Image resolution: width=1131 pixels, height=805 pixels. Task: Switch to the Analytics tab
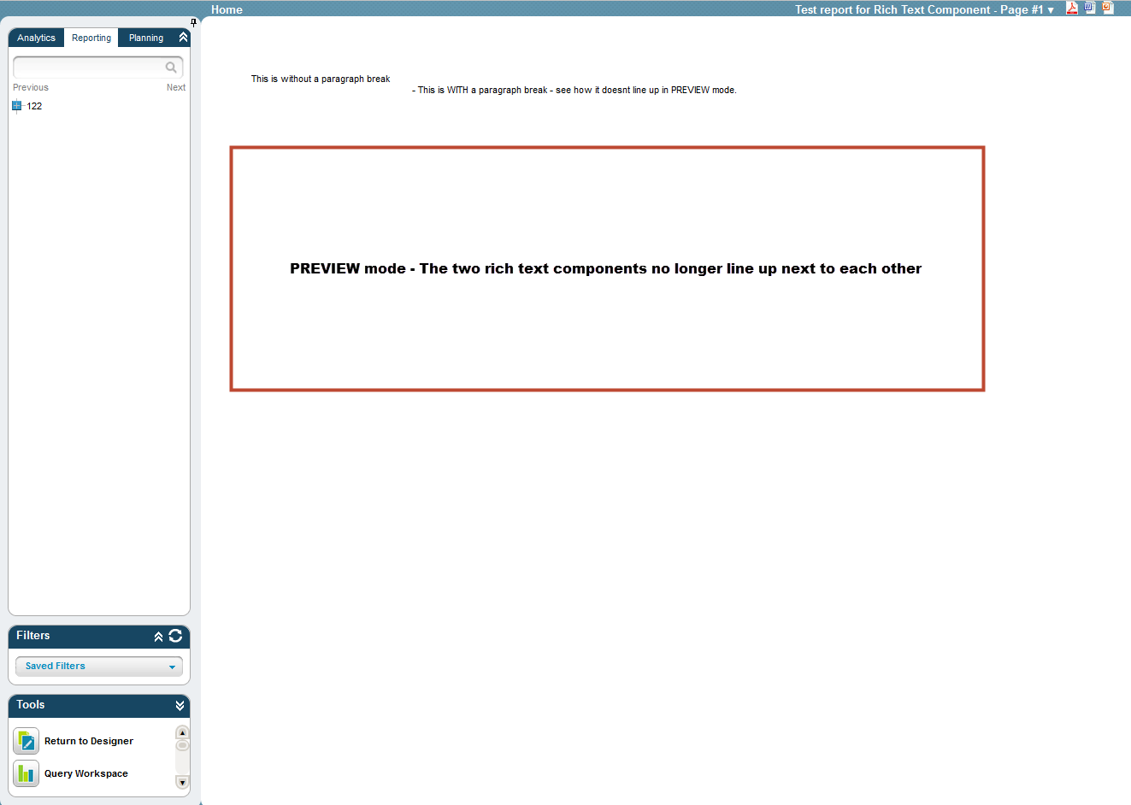pos(36,38)
